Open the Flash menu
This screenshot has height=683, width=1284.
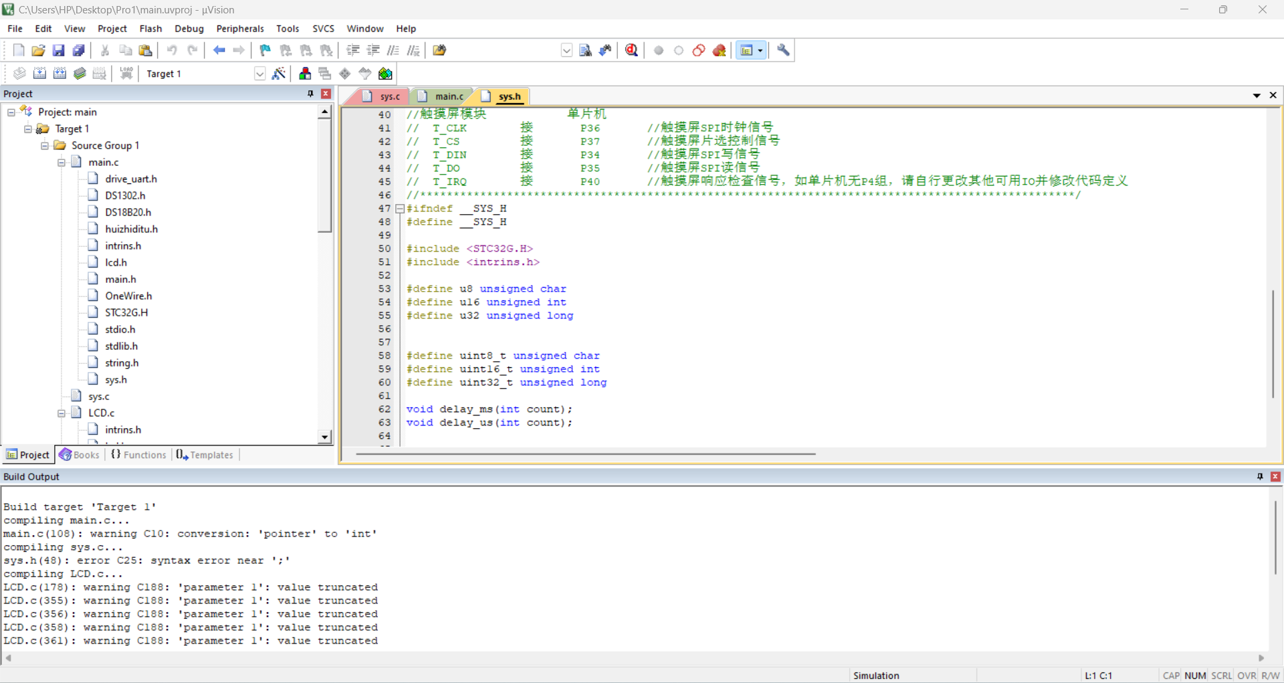click(x=150, y=29)
